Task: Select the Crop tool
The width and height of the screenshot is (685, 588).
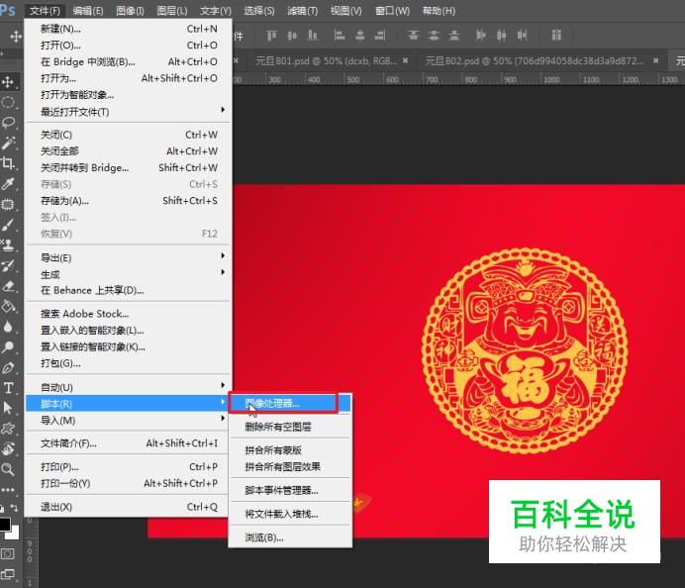Action: pos(8,163)
